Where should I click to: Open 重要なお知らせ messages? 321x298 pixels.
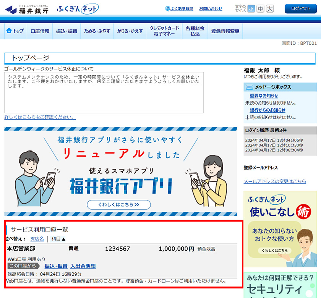tap(264, 96)
